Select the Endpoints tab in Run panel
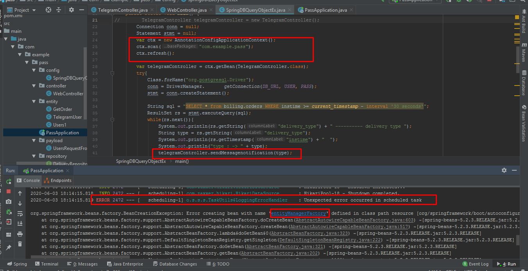The width and height of the screenshot is (528, 271). coord(58,180)
